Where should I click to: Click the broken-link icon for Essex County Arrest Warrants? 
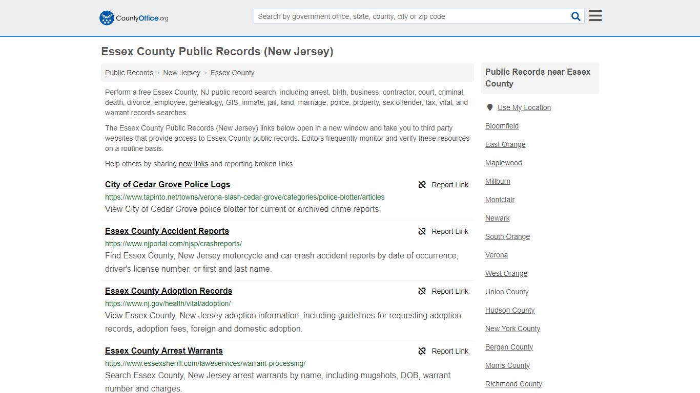coord(422,351)
